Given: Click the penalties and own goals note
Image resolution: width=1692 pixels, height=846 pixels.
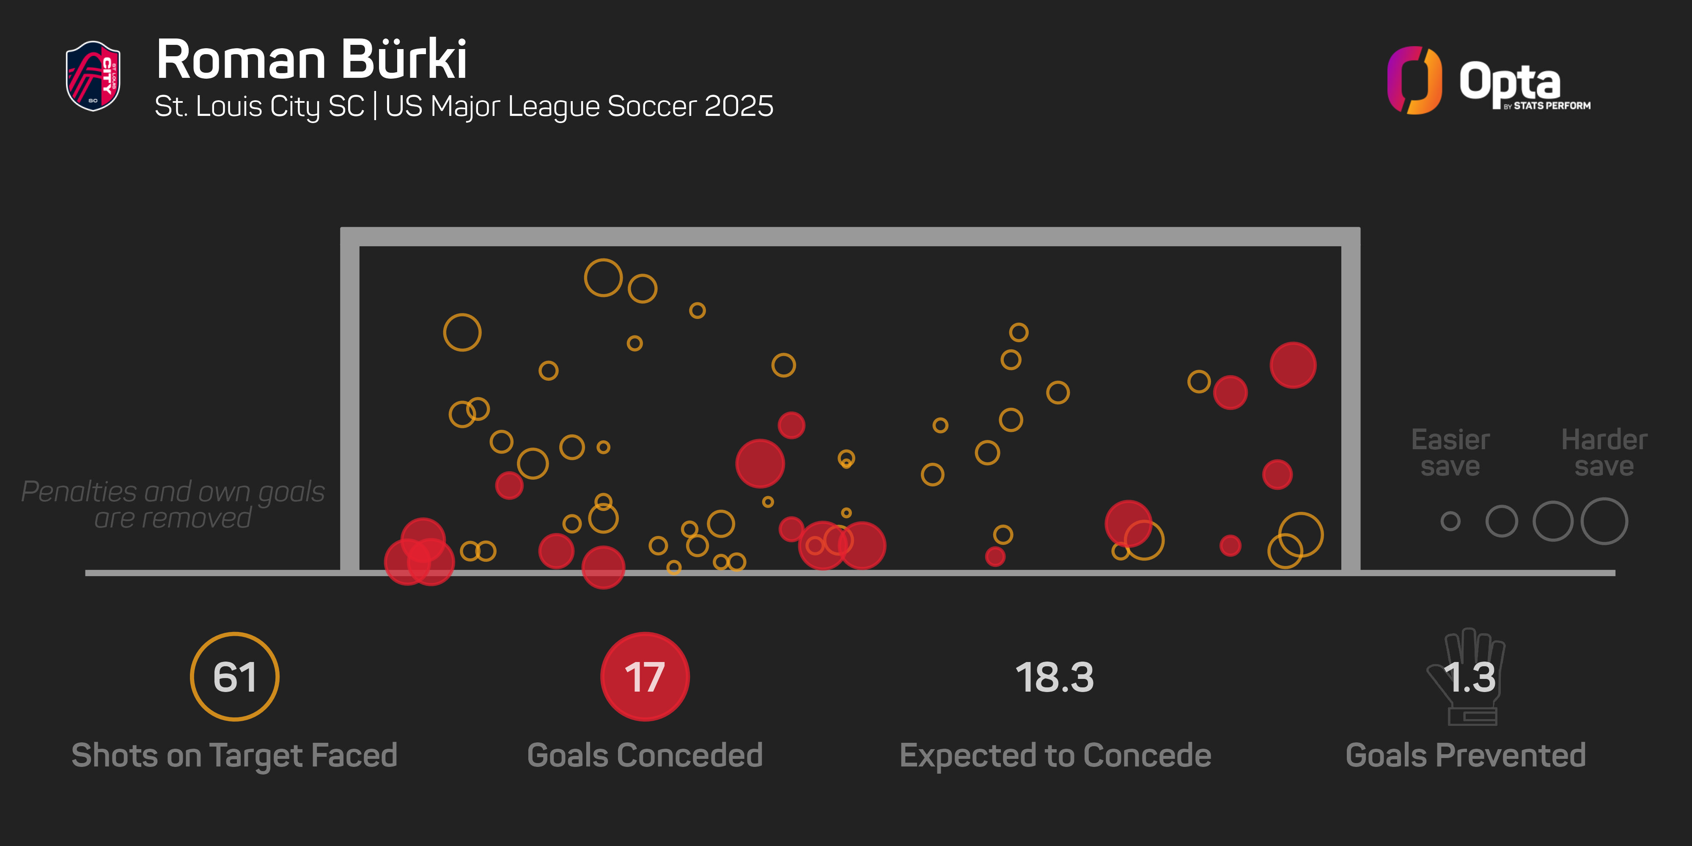Looking at the screenshot, I should 173,505.
